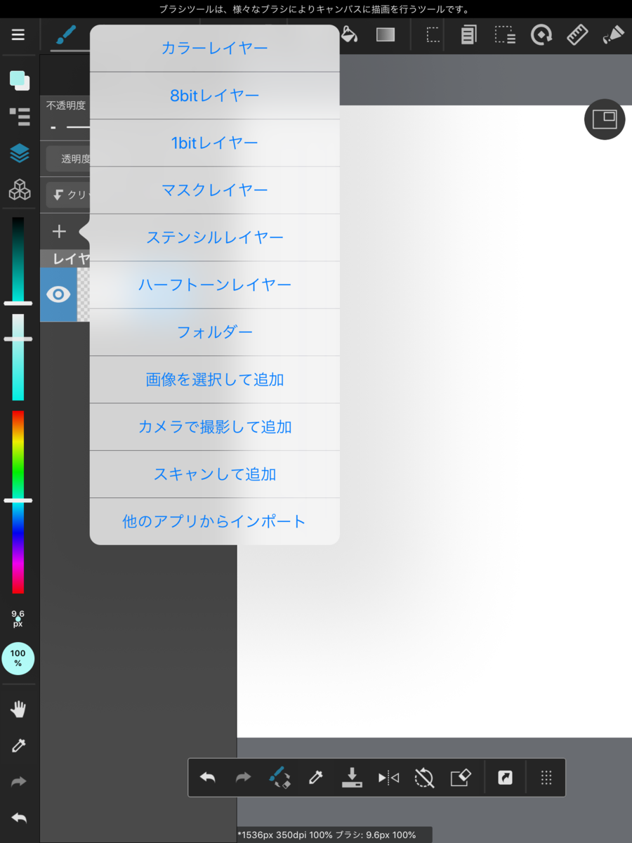The image size is (632, 843).
Task: Open the shortcut bar settings arrow icon
Action: click(505, 778)
